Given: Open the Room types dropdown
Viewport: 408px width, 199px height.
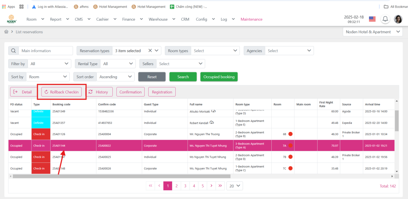Looking at the screenshot, I should pos(215,51).
